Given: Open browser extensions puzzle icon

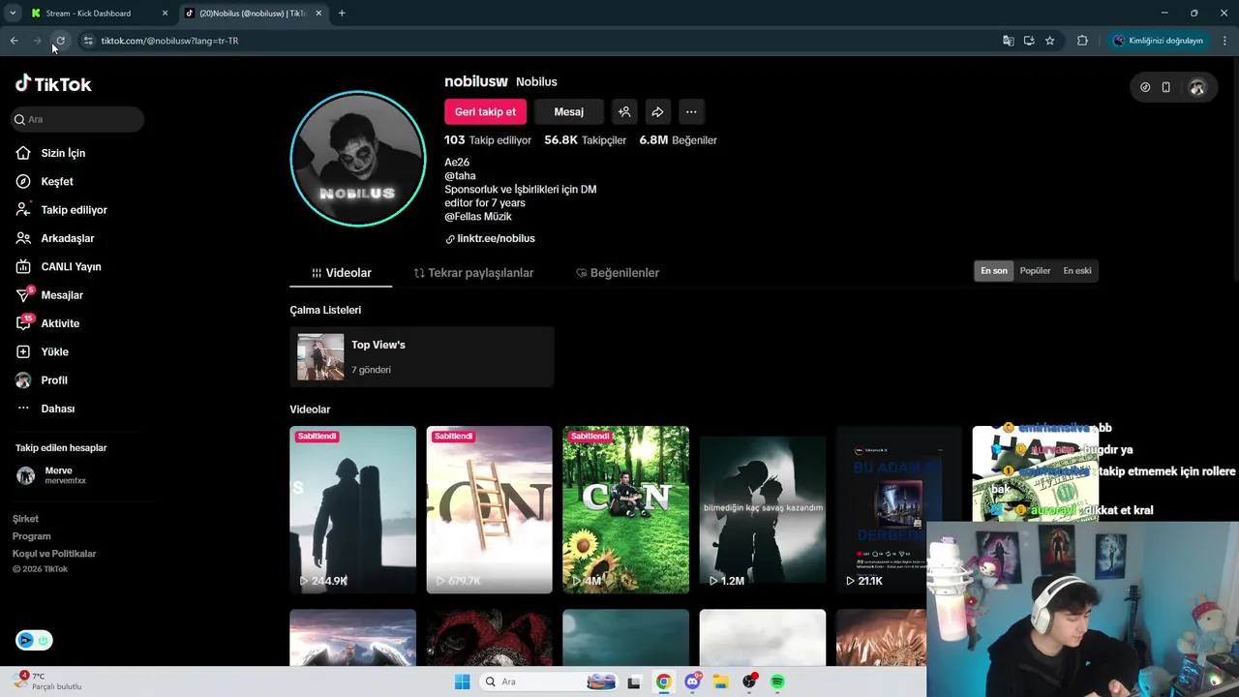Looking at the screenshot, I should [x=1082, y=41].
